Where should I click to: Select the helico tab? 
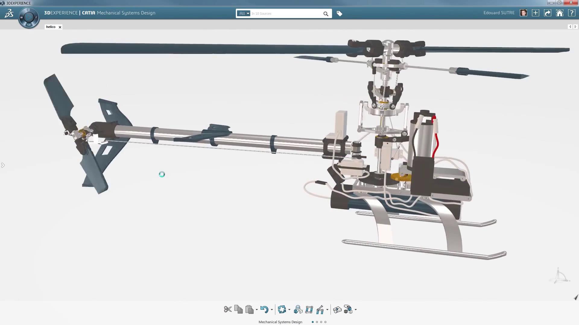pos(51,27)
